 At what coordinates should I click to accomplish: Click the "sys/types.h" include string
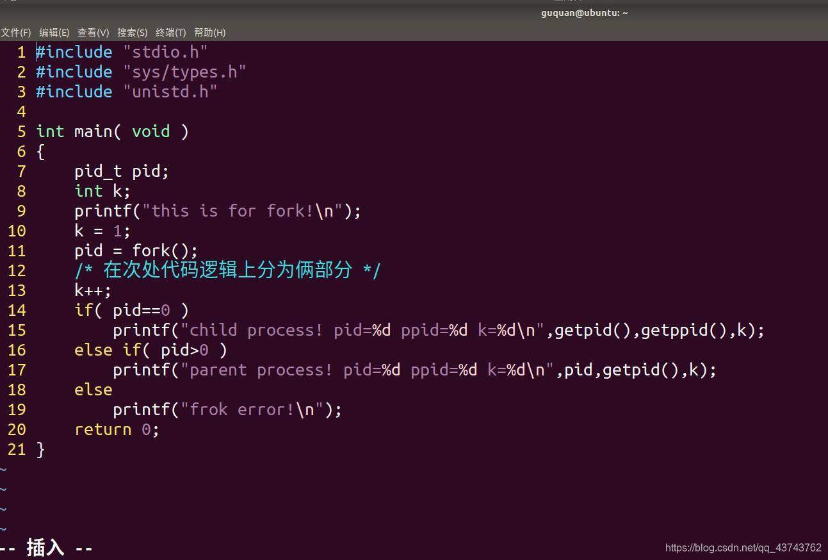[x=184, y=72]
